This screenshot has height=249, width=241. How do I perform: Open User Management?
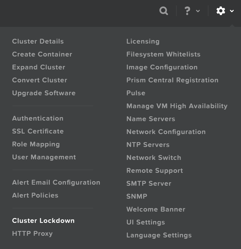tap(44, 157)
